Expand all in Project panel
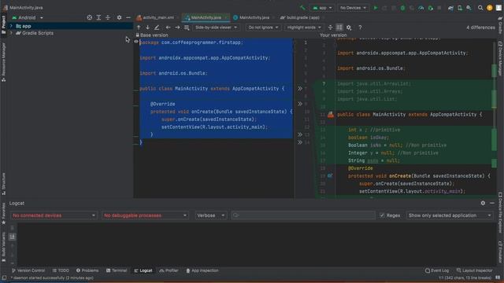 98,17
